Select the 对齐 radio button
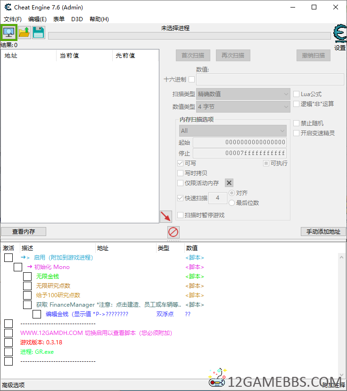This screenshot has height=391, width=347. point(231,193)
